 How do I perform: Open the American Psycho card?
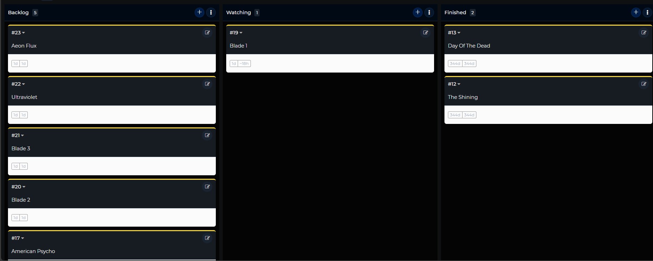click(x=33, y=251)
